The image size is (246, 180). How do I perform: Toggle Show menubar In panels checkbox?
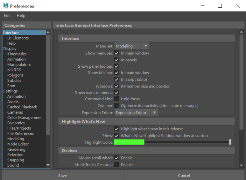tap(116, 60)
